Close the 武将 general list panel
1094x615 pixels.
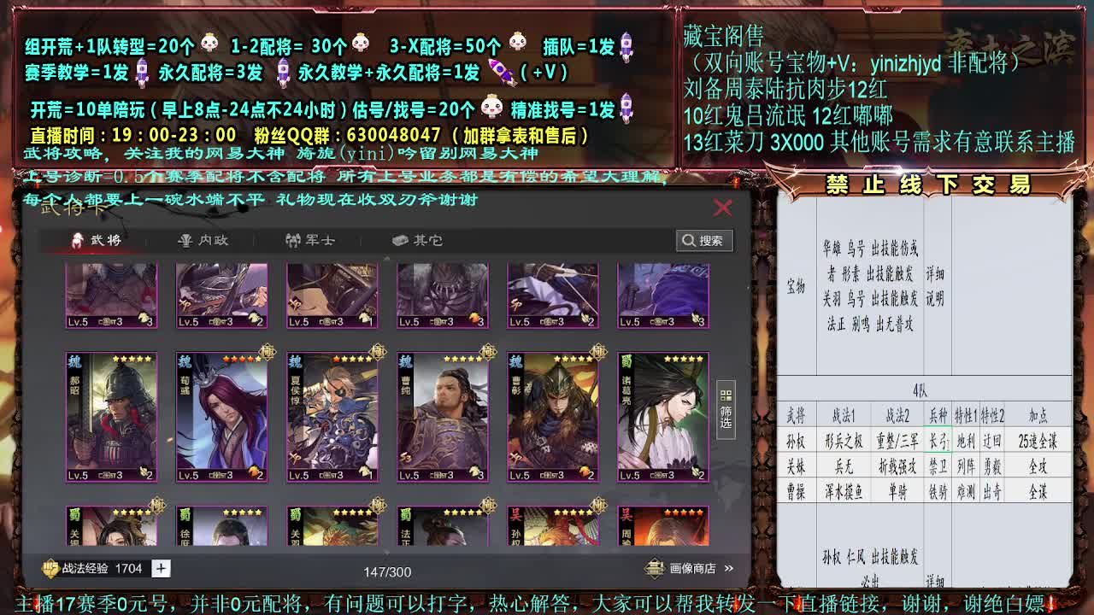pos(723,208)
